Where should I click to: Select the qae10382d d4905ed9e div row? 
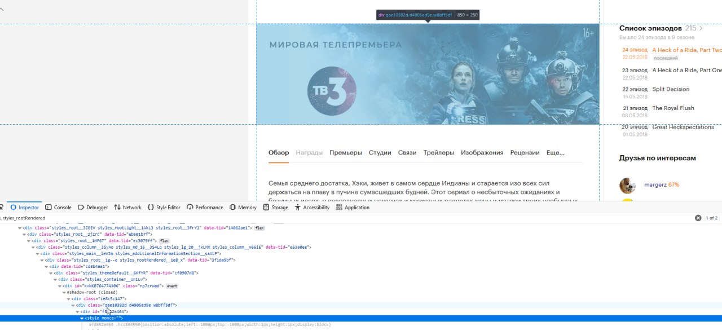pyautogui.click(x=361, y=305)
